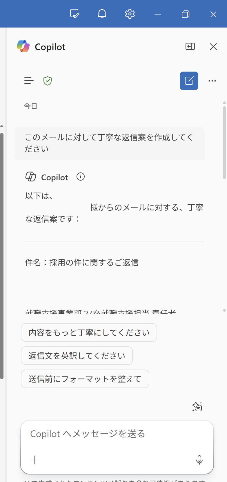Open notifications bell
227x482 pixels.
click(102, 14)
